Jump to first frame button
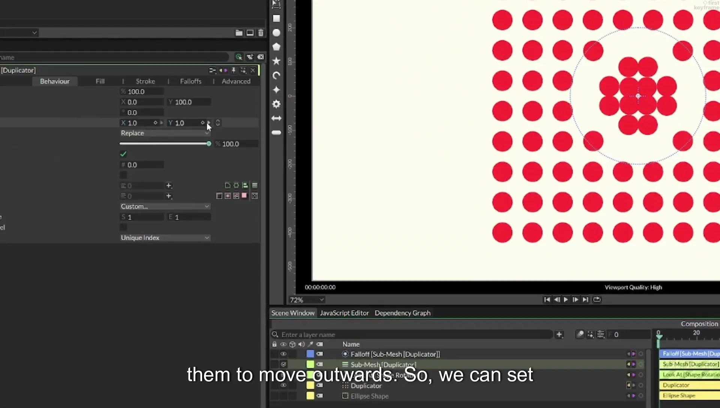 point(547,299)
